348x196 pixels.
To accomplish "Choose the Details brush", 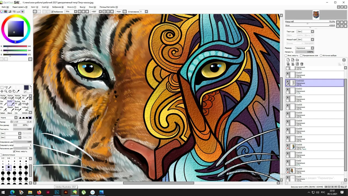I will click(x=11, y=109).
